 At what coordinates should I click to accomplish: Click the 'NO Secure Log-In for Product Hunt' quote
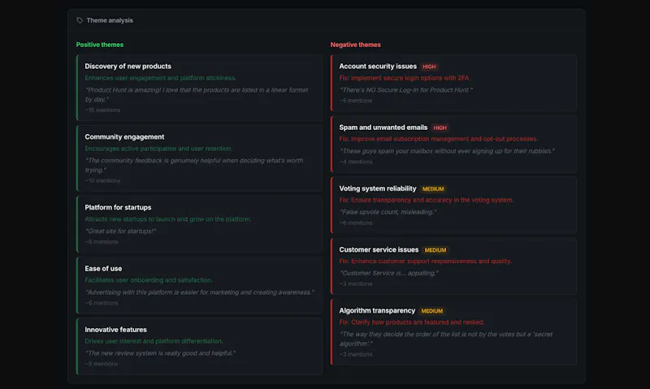(405, 90)
